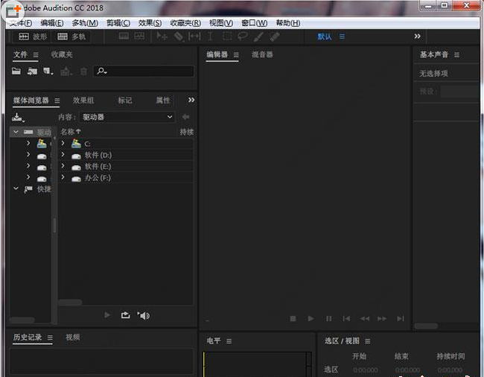
Task: Switch to 标记 tab
Action: point(124,101)
